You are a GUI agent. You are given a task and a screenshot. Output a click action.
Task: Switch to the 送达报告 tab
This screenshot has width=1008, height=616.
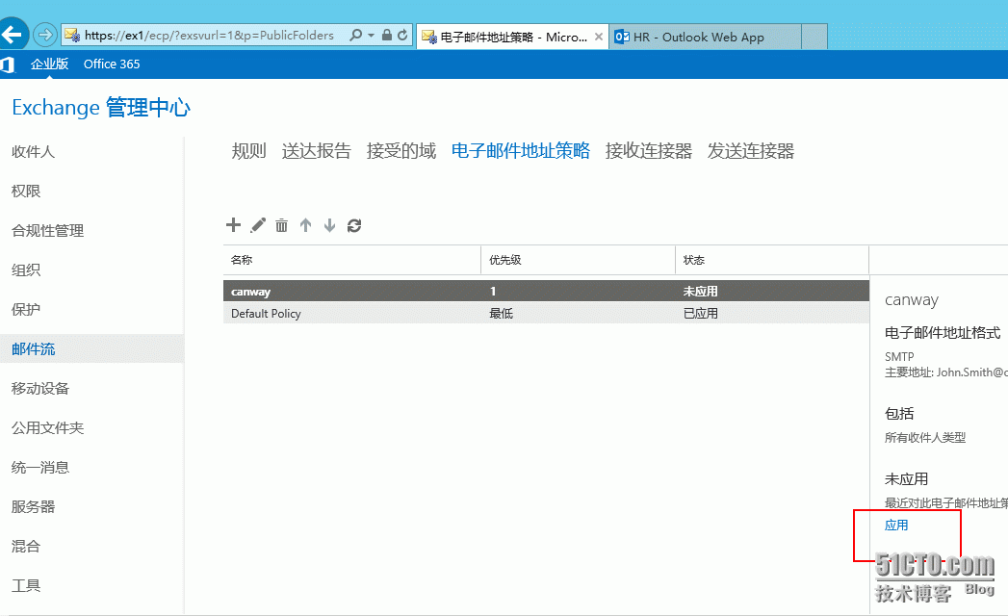pyautogui.click(x=317, y=151)
